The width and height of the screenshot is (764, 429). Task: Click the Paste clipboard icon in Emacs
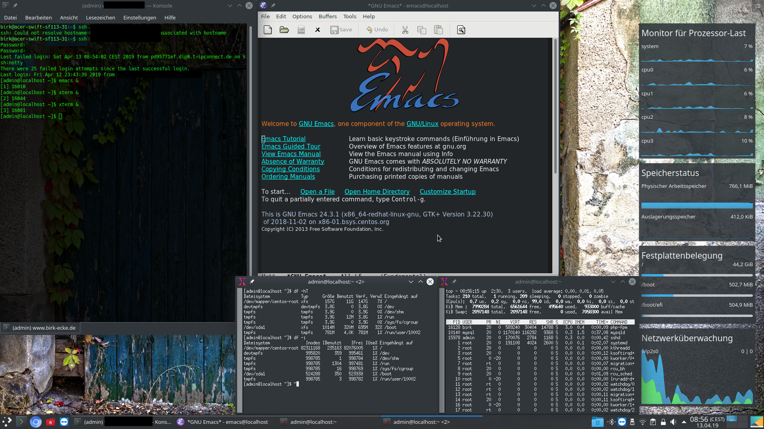(438, 30)
